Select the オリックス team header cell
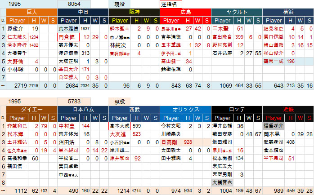The width and height of the screenshot is (314, 195). tap(185, 110)
